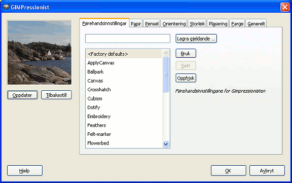This screenshot has width=292, height=183.
Task: Click the preset list scroll up arrow
Action: 166,53
